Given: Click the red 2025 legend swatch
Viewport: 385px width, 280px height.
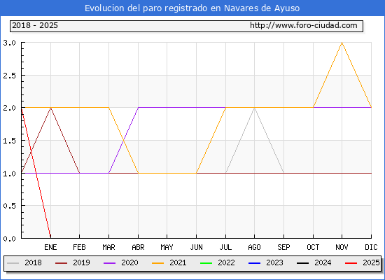Looking at the screenshot, I should [351, 263].
